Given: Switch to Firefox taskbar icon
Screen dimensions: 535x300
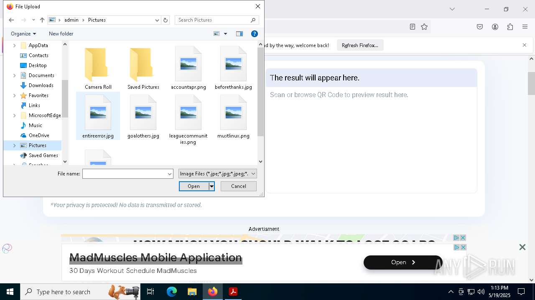Looking at the screenshot, I should pos(213,292).
